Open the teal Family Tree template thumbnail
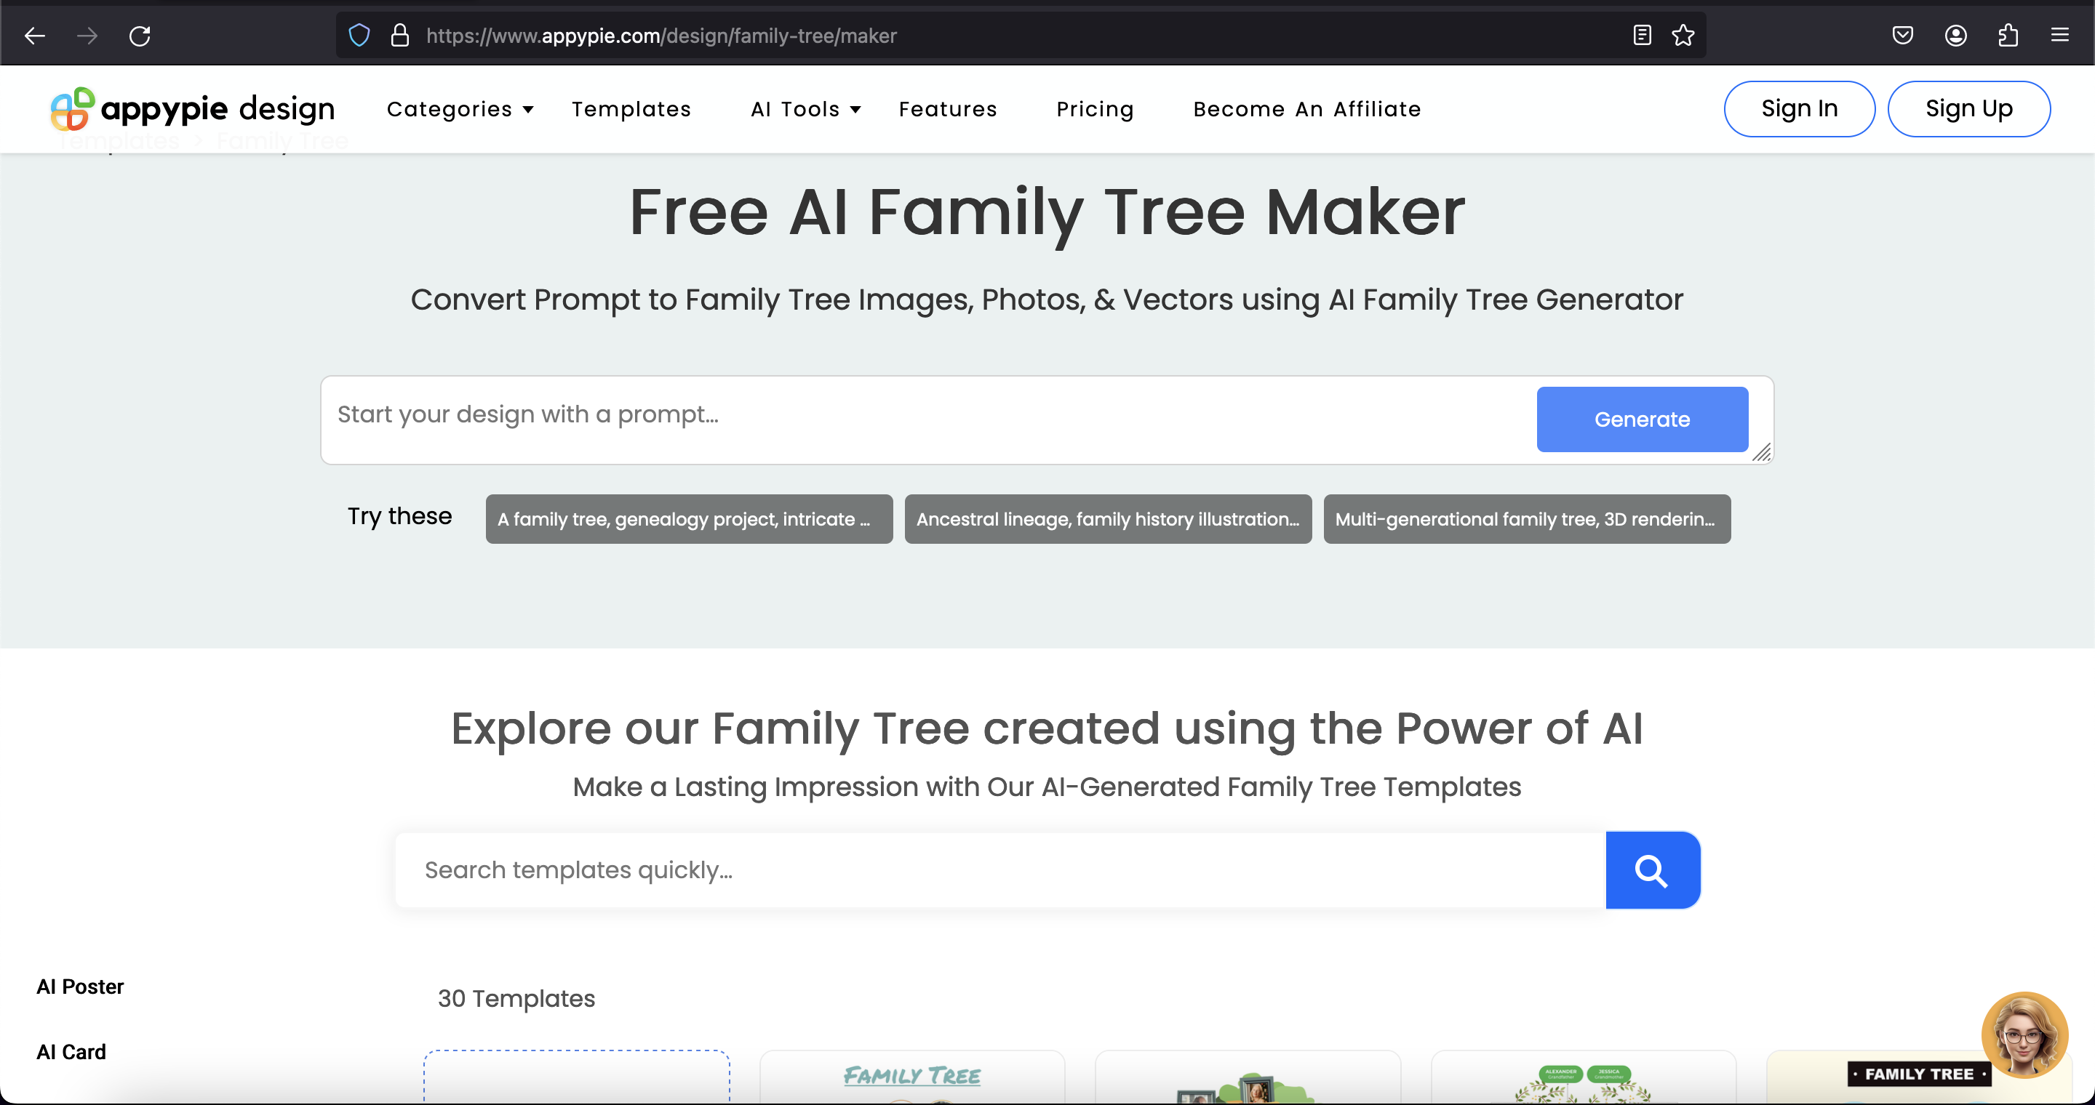2095x1105 pixels. coord(911,1077)
